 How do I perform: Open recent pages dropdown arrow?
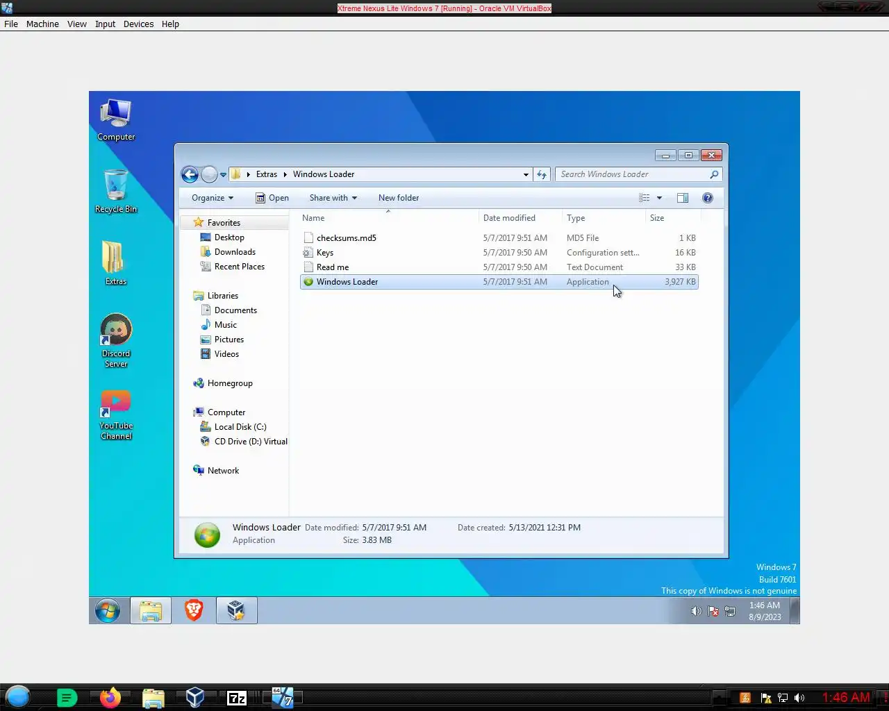point(223,175)
